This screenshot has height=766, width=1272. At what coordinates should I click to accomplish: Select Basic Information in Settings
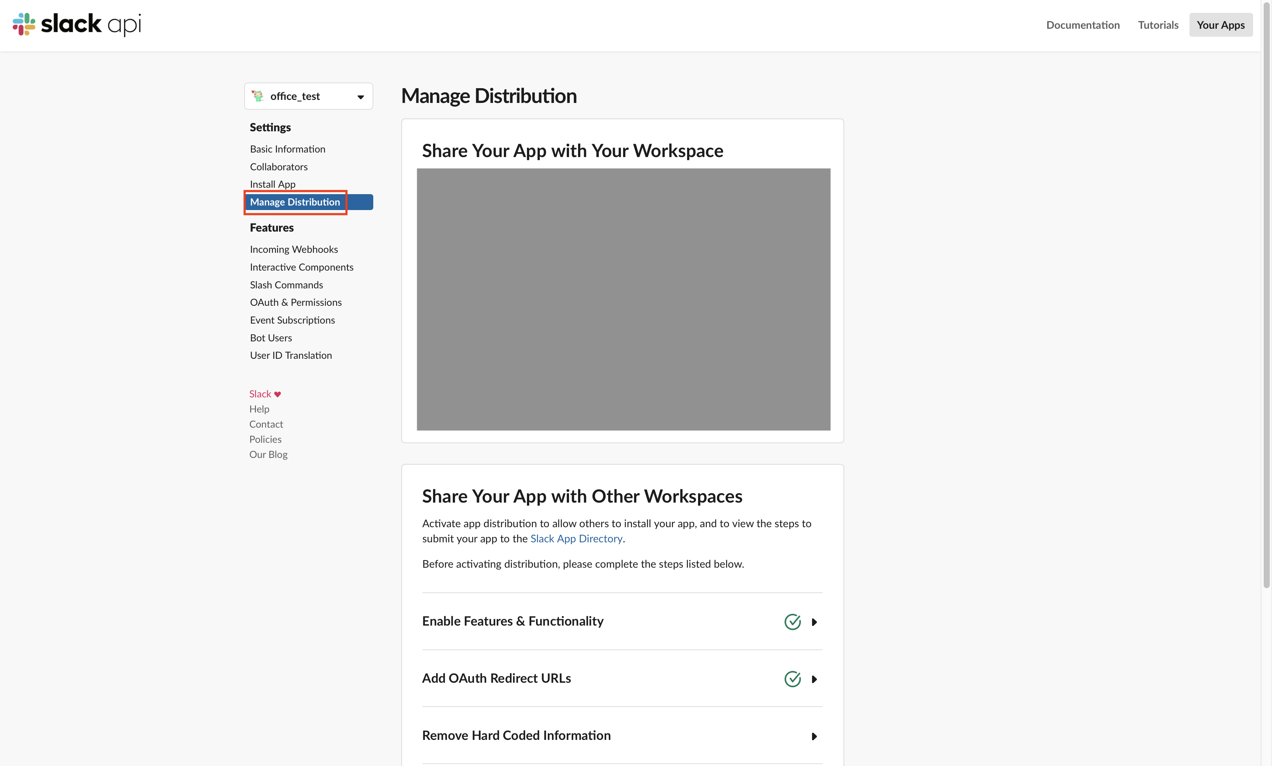click(x=288, y=149)
